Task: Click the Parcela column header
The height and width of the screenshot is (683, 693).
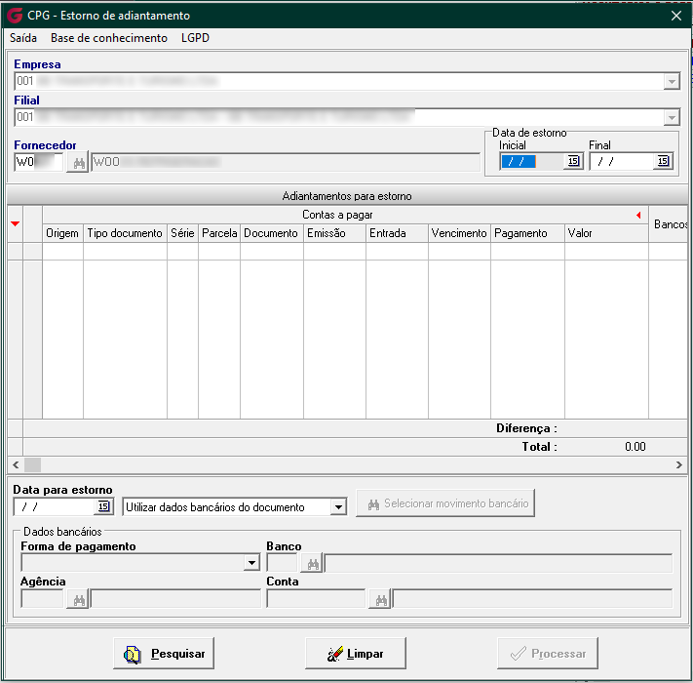Action: (219, 233)
